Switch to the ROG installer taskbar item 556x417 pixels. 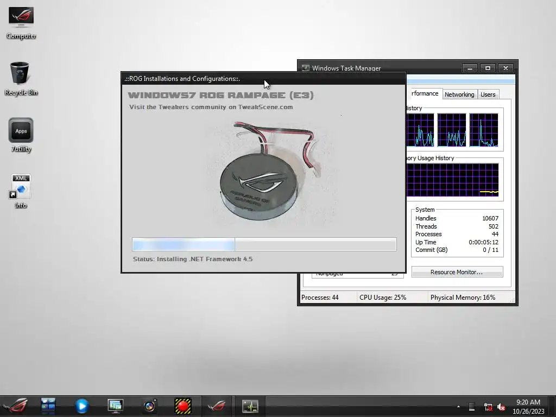click(217, 406)
